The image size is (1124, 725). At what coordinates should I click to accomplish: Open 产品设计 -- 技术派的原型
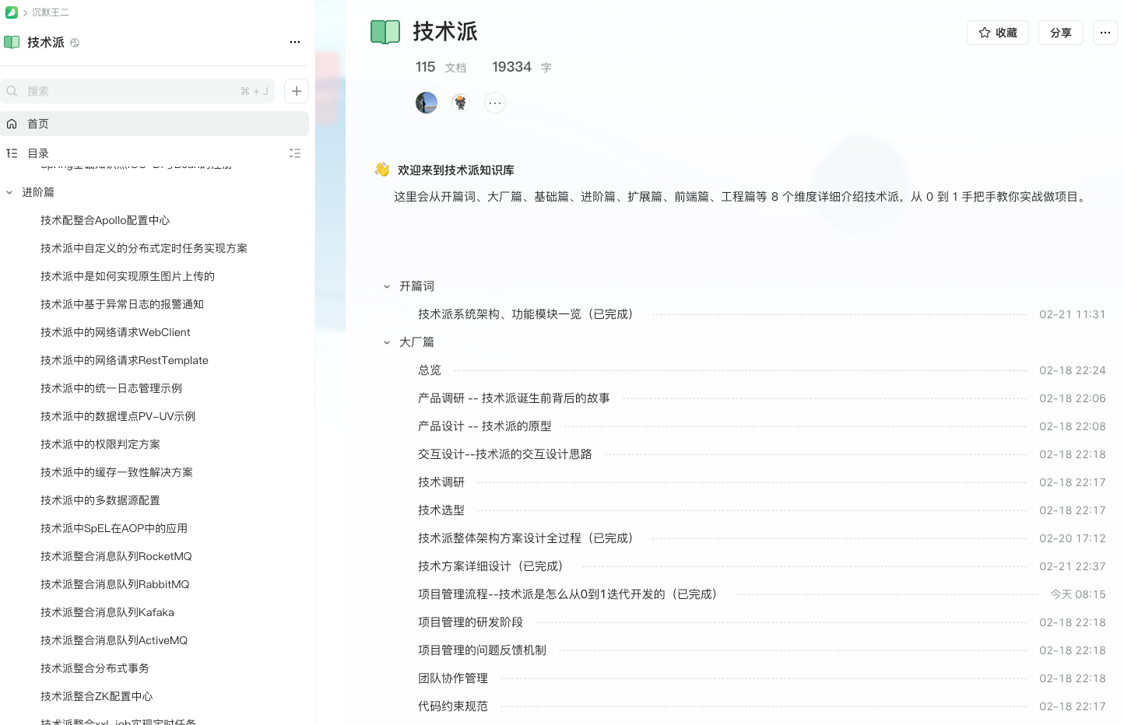[485, 426]
